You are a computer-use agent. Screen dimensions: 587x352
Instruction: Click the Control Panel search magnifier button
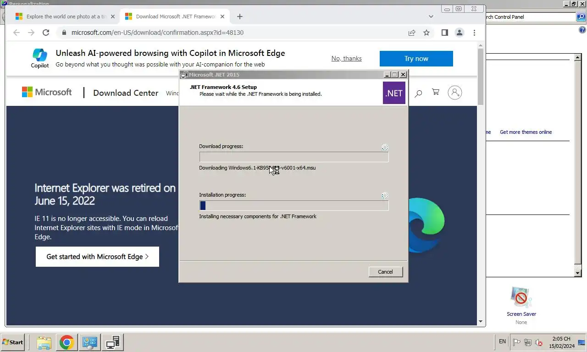(x=581, y=17)
